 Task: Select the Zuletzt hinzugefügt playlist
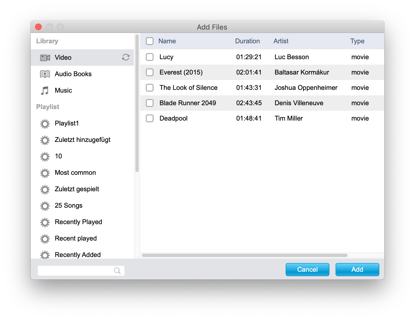(83, 140)
